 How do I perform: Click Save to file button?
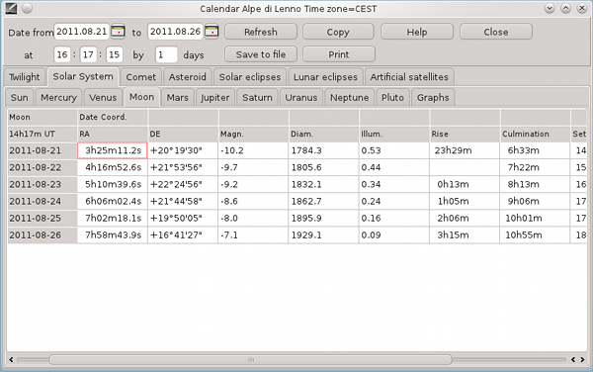261,54
